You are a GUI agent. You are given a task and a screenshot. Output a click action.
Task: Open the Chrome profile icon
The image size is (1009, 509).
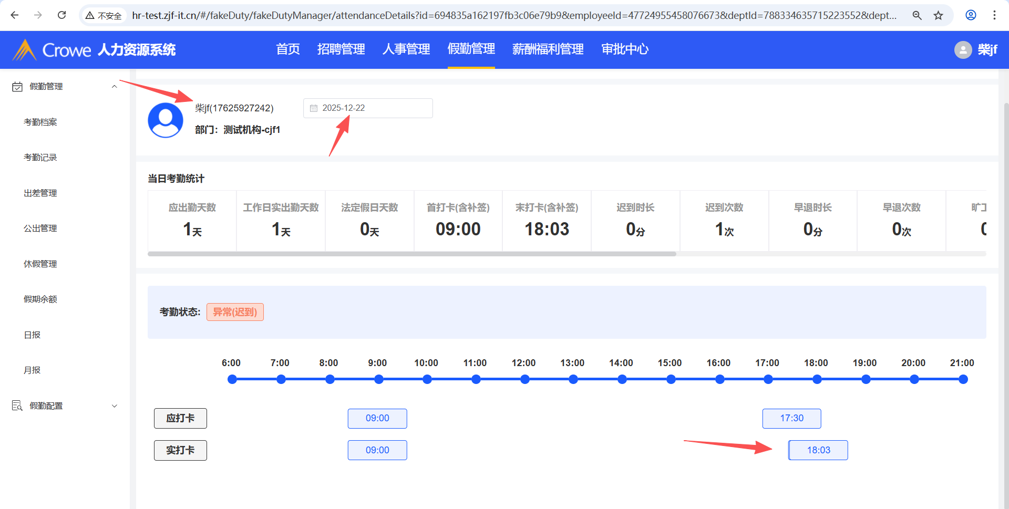[971, 15]
